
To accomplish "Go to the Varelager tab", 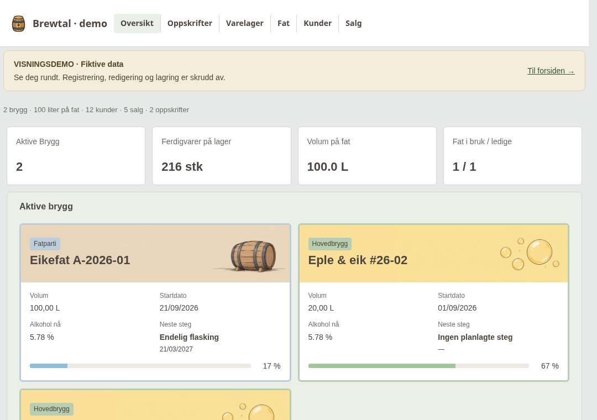I will (x=244, y=23).
